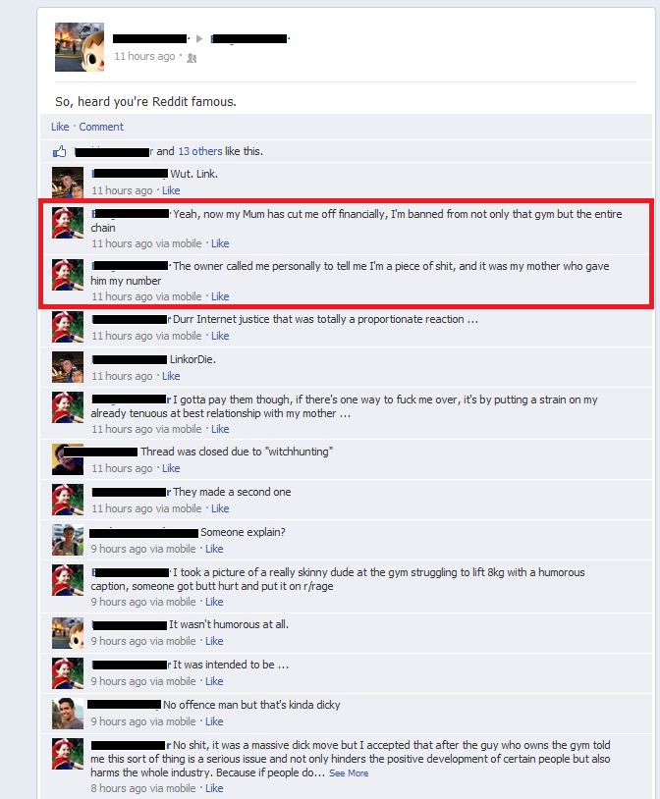Open avatar next to 'Wut. Link.' comment
Screen dimensions: 660x799
68,183
